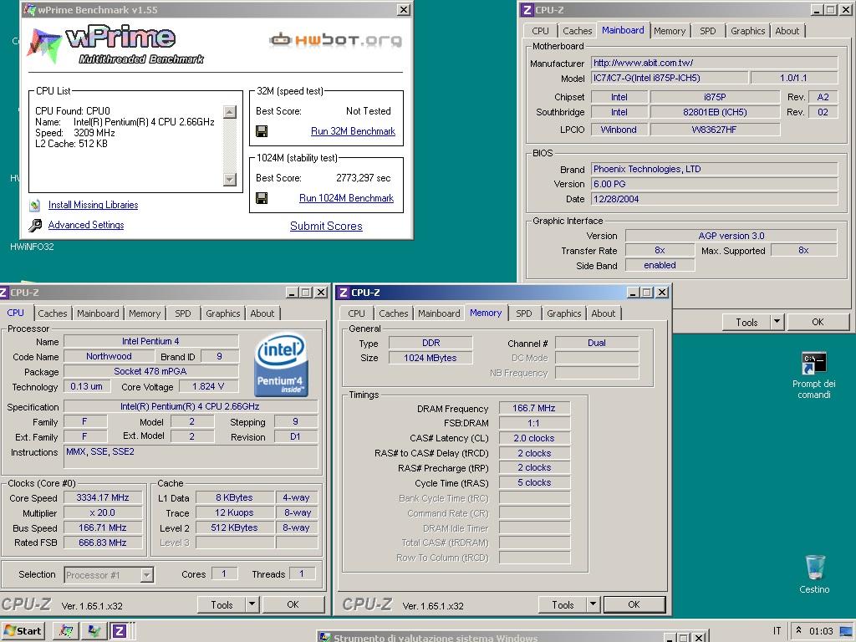Click wPrime Benchmark title bar icon
This screenshot has width=856, height=642.
coord(30,10)
